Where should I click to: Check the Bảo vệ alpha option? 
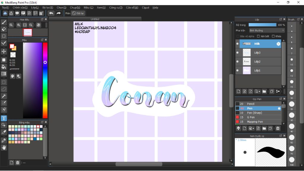pos(238,36)
